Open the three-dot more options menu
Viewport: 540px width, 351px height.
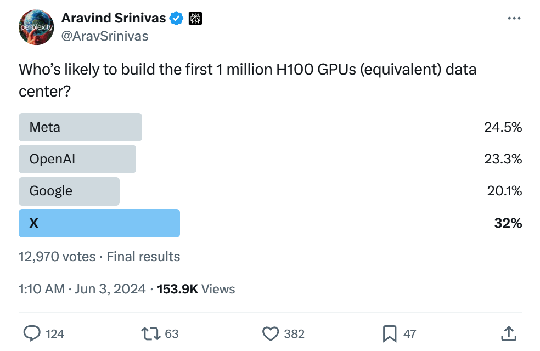(x=514, y=18)
